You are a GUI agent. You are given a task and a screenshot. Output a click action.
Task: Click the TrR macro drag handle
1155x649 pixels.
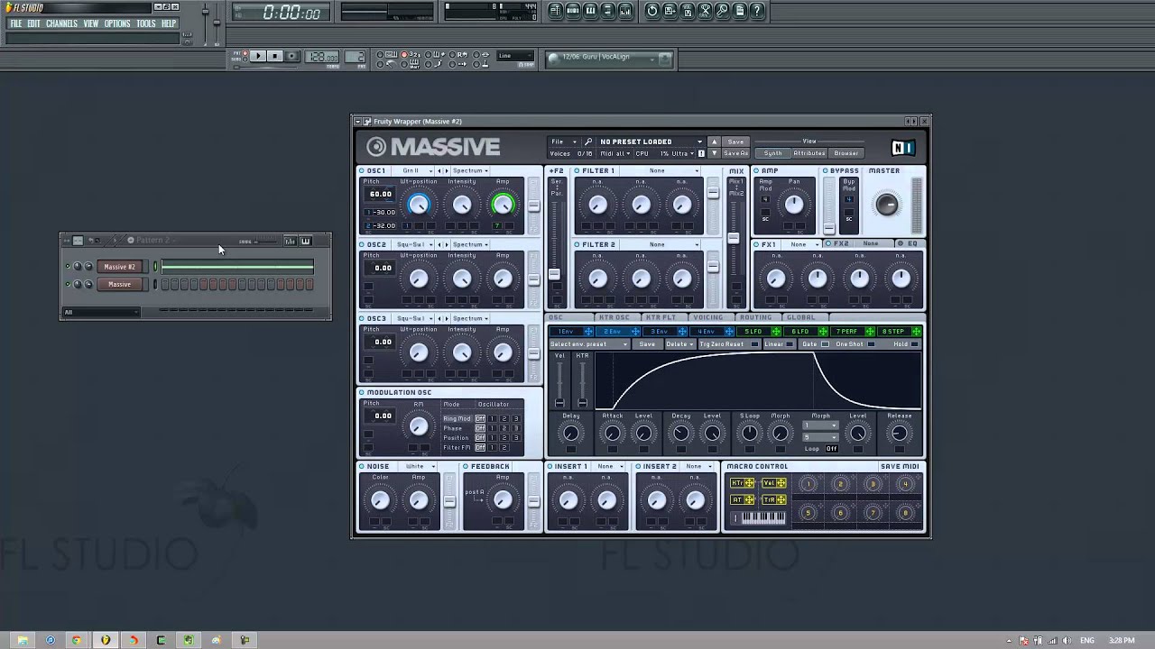(x=781, y=499)
